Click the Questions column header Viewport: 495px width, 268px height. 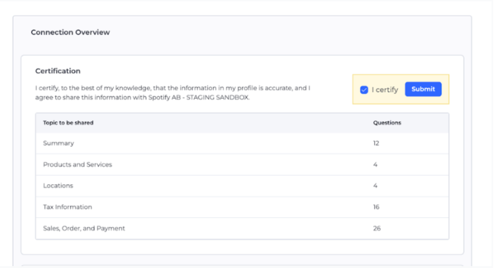tap(387, 123)
